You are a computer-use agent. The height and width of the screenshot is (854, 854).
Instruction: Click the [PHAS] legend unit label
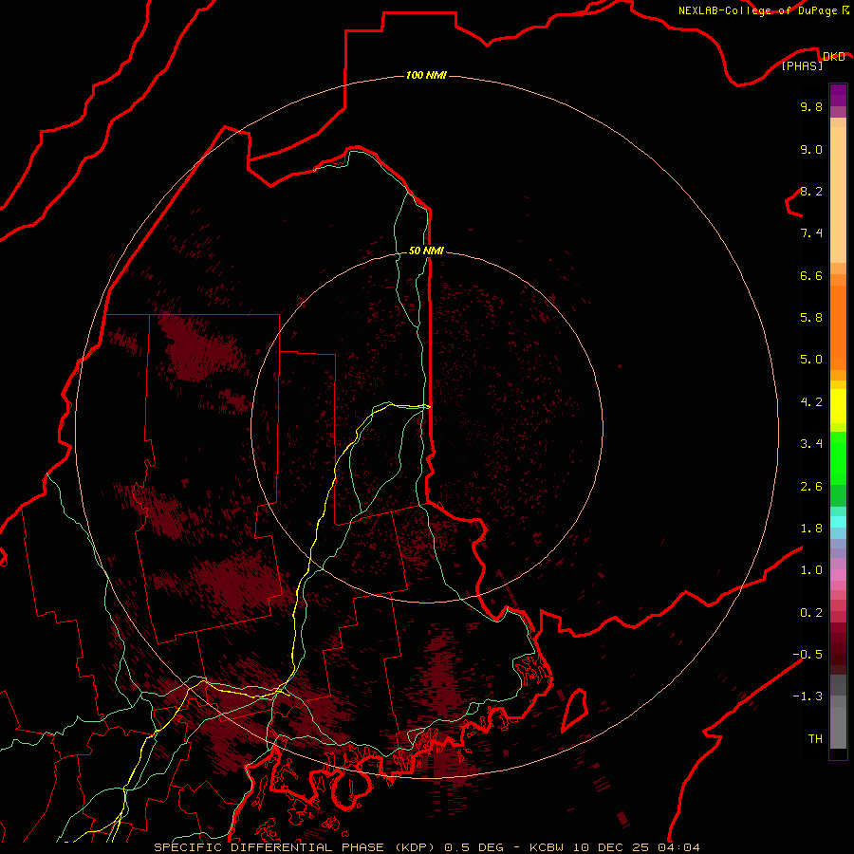click(802, 65)
